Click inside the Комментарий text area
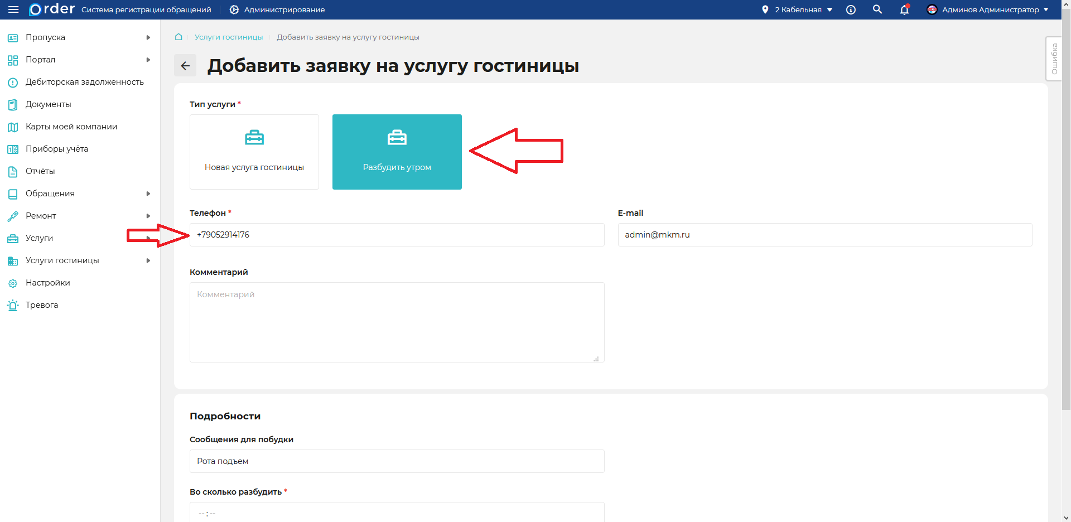 (x=397, y=322)
